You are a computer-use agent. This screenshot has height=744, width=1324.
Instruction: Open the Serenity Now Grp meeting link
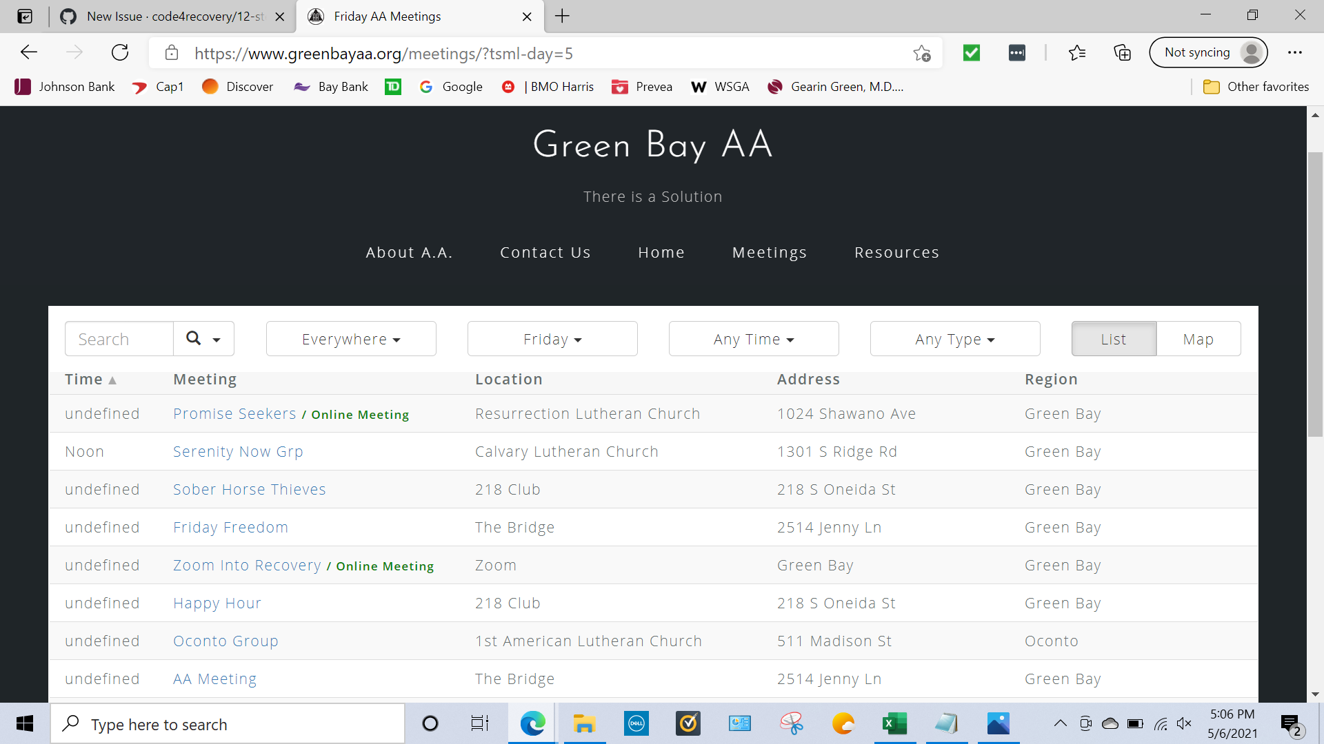pyautogui.click(x=238, y=451)
